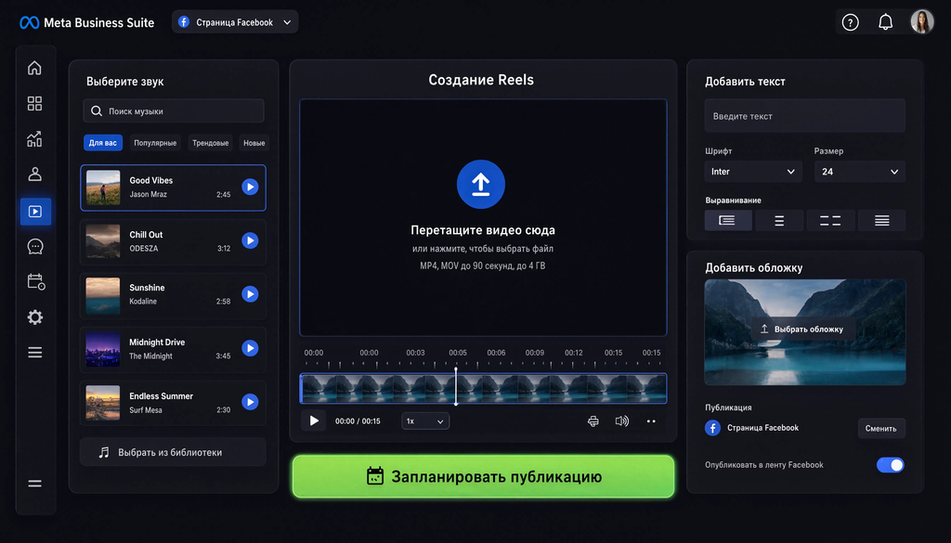Open the settings gear icon in sidebar
Image resolution: width=951 pixels, height=543 pixels.
[35, 317]
